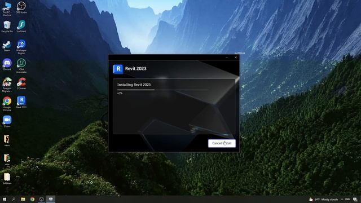Open Paragon Migrate desktop shortcut
361x203 pixels.
(7, 85)
